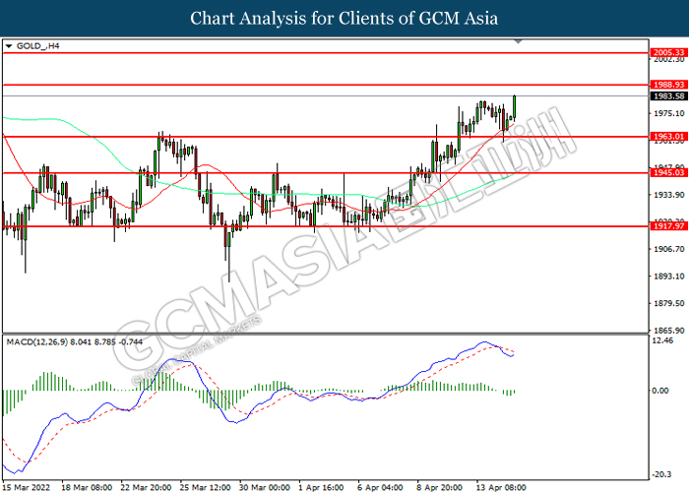Select the 1988.93 resistance price label
Viewport: 689px width, 492px height.
point(668,85)
